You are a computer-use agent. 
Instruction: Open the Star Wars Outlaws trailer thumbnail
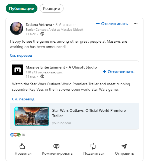pyautogui.click(x=32, y=116)
